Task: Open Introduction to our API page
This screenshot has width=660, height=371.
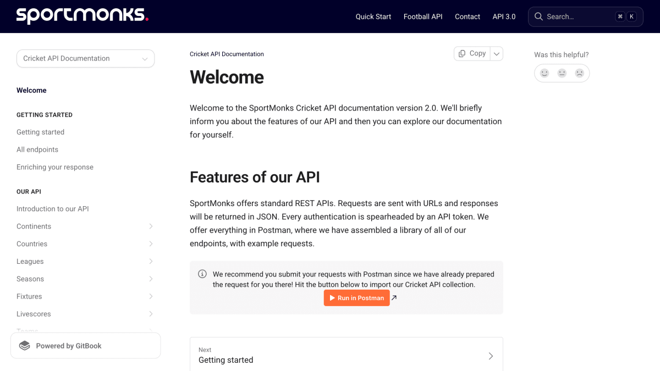Action: [53, 209]
